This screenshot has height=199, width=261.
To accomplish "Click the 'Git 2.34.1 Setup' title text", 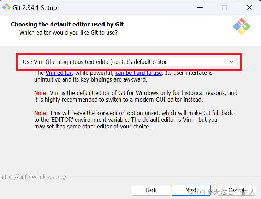I will [x=35, y=8].
